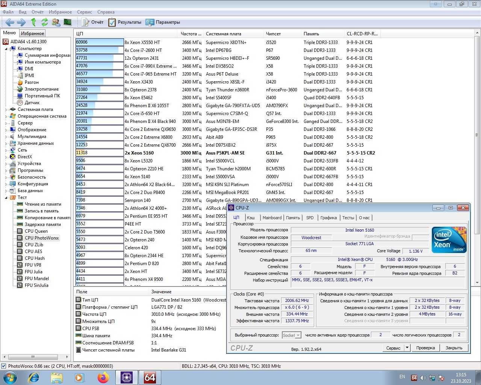Screen dimensions: 481x385
Task: Click the Сервис button in CPU-Z
Action: (x=393, y=348)
